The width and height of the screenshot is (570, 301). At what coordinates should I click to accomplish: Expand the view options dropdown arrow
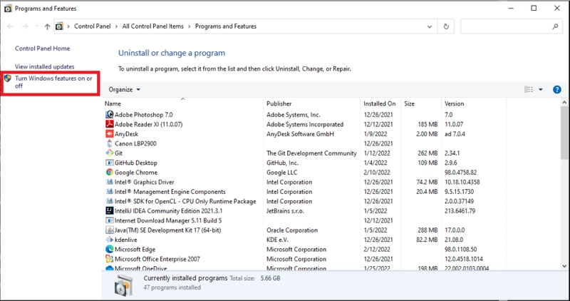pos(541,90)
